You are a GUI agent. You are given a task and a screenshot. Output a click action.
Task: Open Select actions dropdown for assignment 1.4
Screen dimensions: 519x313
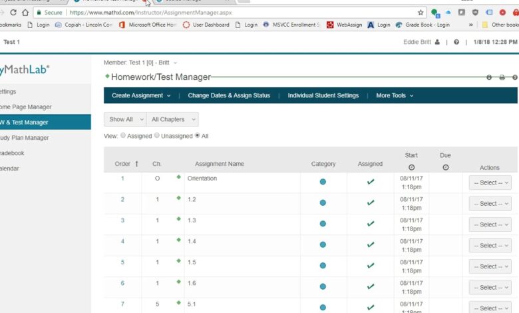click(x=490, y=246)
